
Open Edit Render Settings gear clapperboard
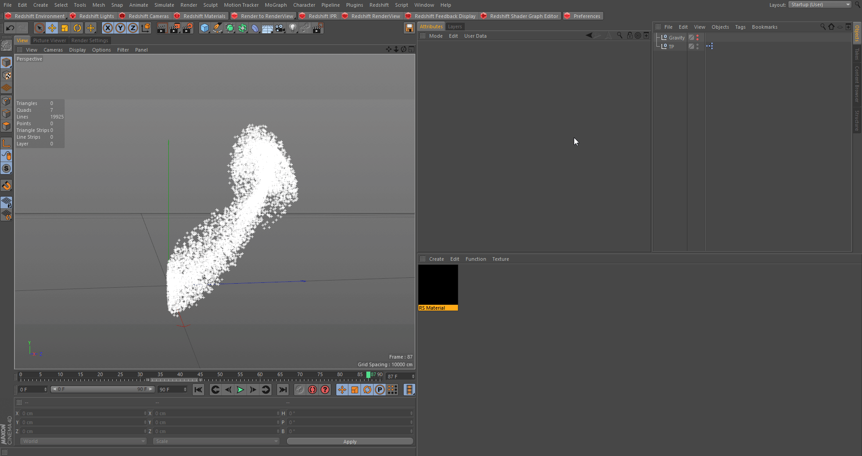tap(187, 28)
